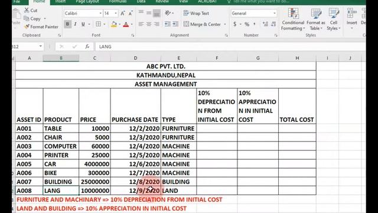Top-align the cell contents
The width and height of the screenshot is (378, 213).
point(141,12)
